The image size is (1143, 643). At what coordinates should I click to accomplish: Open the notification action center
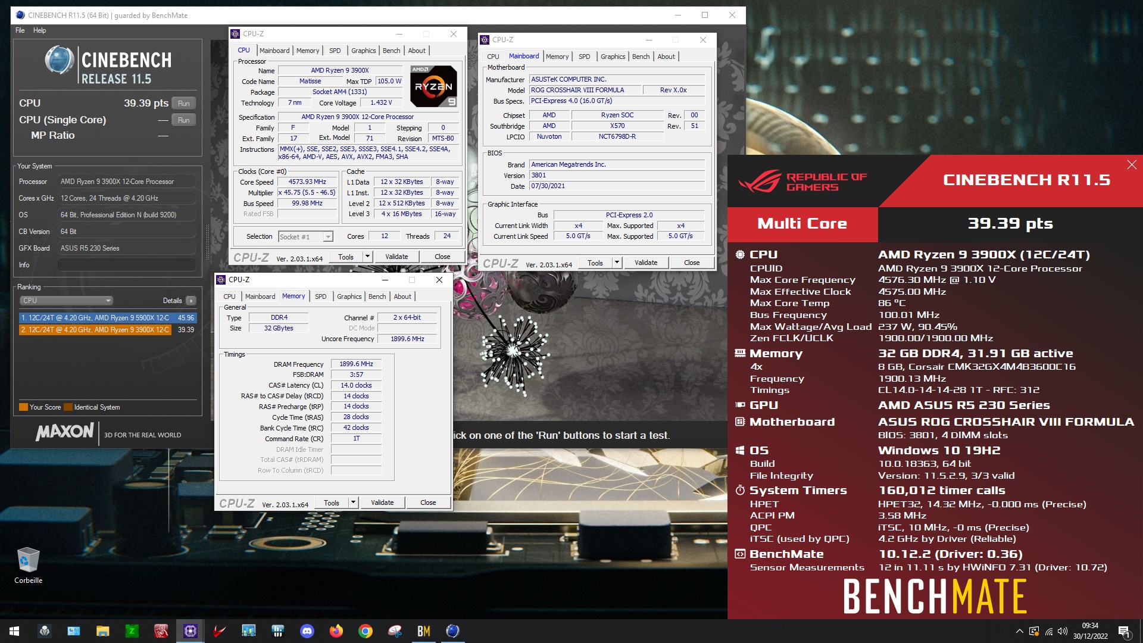point(1125,631)
